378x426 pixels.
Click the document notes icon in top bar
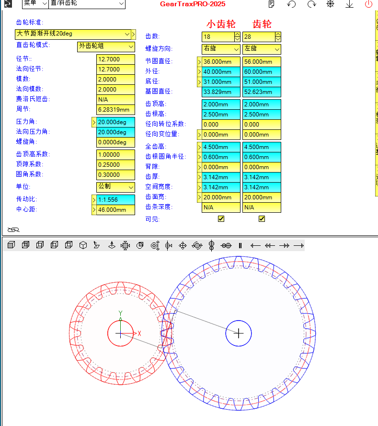pos(272,4)
